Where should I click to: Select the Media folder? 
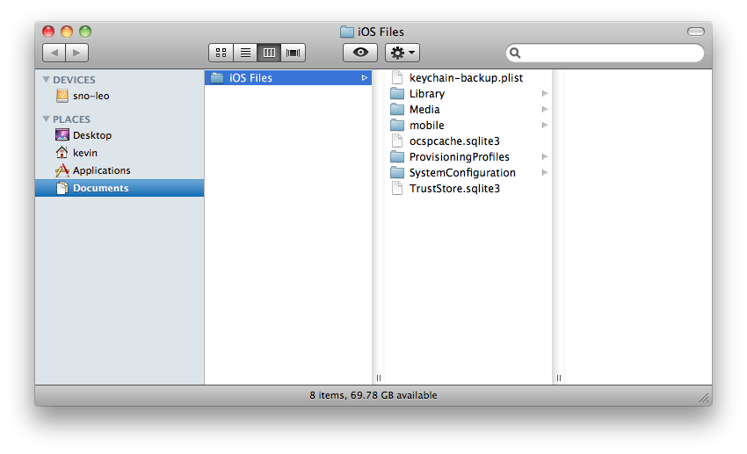click(x=468, y=110)
